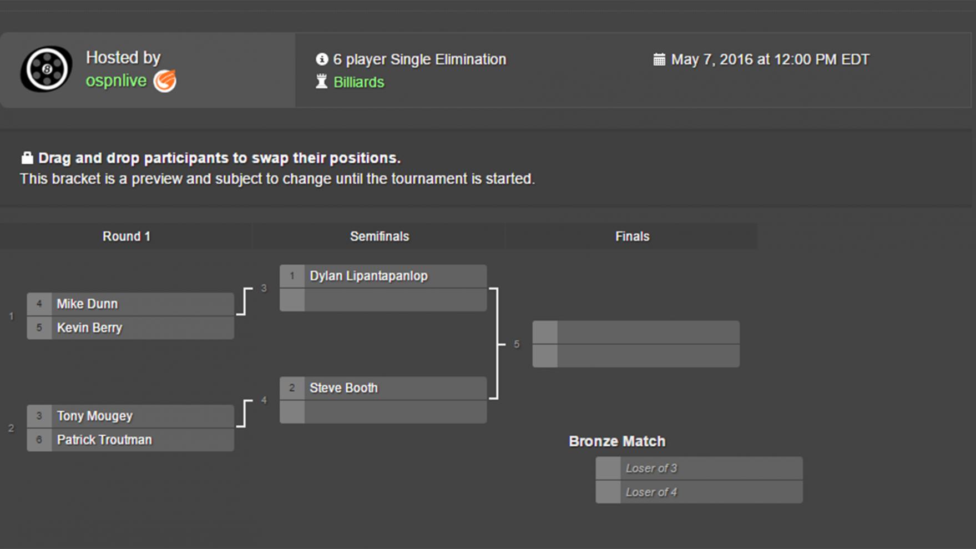Select the Round 1 column header
This screenshot has height=549, width=976.
pyautogui.click(x=126, y=236)
